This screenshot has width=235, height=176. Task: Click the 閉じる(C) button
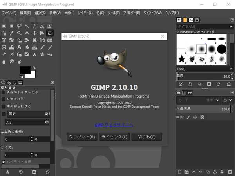(x=147, y=137)
